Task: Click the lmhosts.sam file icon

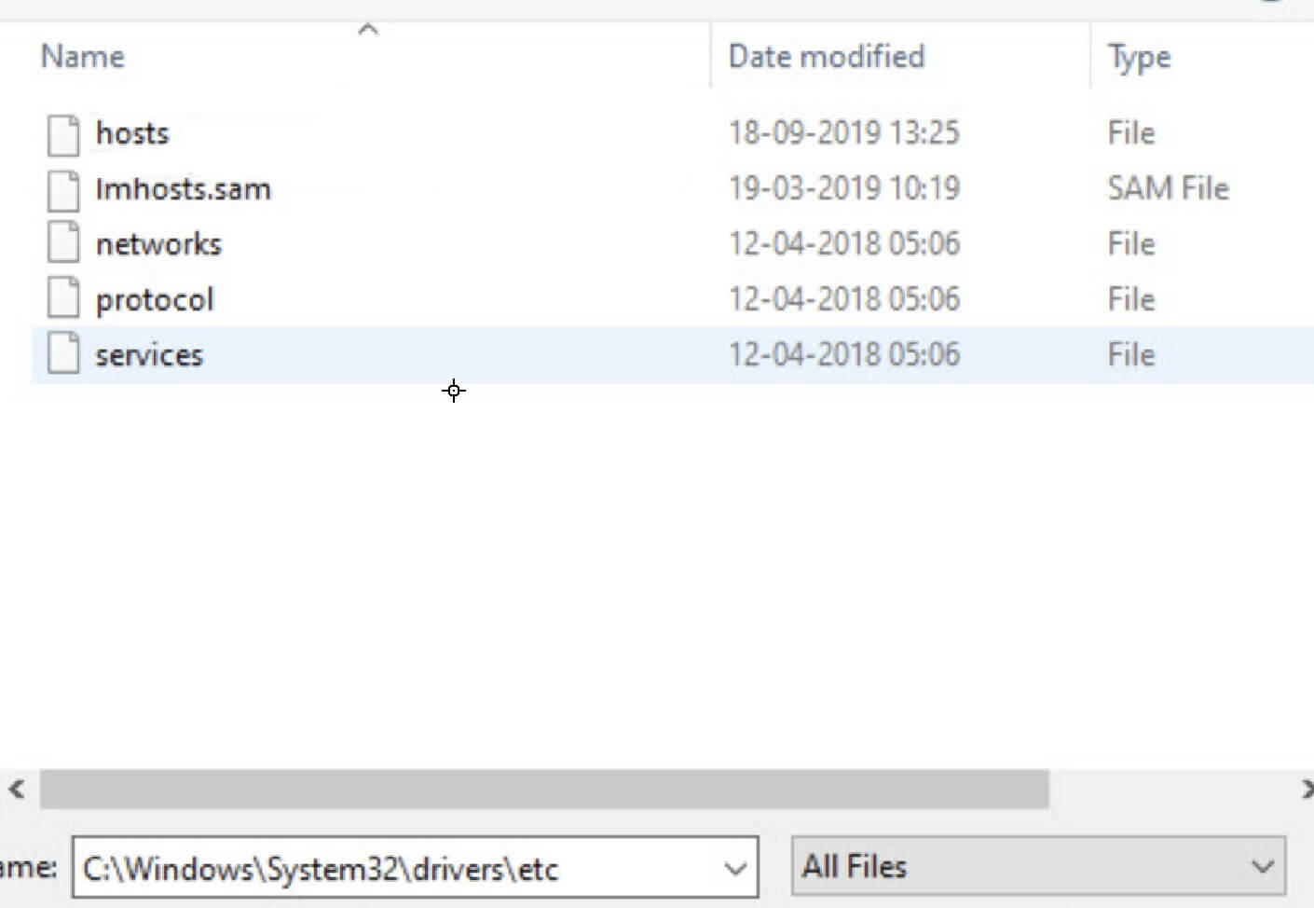Action: click(63, 189)
